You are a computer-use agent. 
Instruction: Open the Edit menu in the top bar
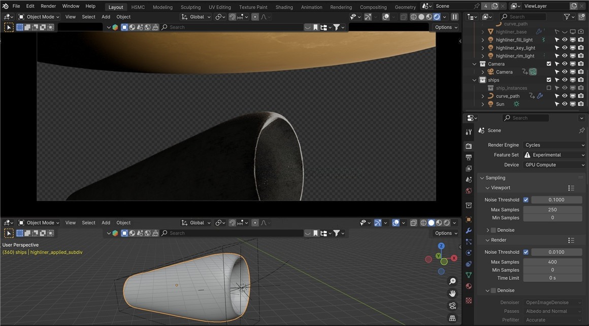(x=30, y=6)
